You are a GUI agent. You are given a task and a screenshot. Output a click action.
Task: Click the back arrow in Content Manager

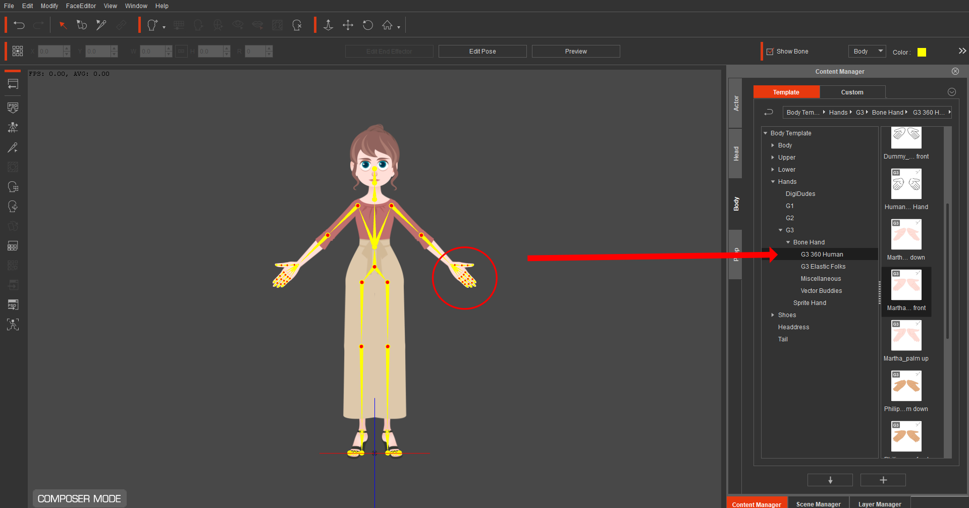tap(769, 112)
